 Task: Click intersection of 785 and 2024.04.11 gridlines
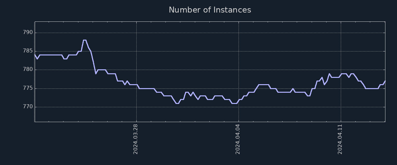(x=341, y=51)
